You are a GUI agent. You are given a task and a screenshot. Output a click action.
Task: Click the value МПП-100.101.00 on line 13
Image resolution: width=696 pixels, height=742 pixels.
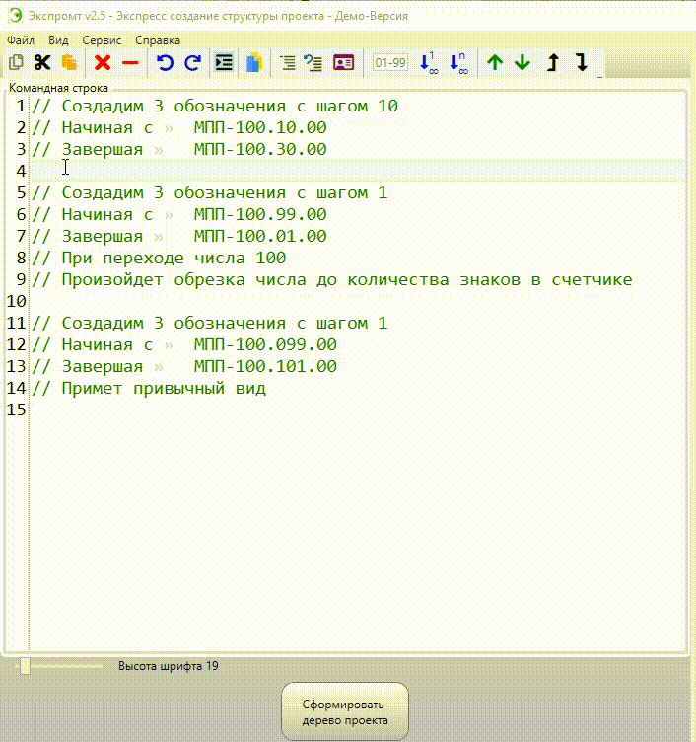(x=265, y=366)
